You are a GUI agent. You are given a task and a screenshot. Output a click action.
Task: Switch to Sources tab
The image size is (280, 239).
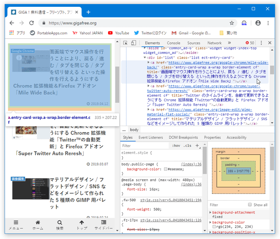(x=194, y=43)
